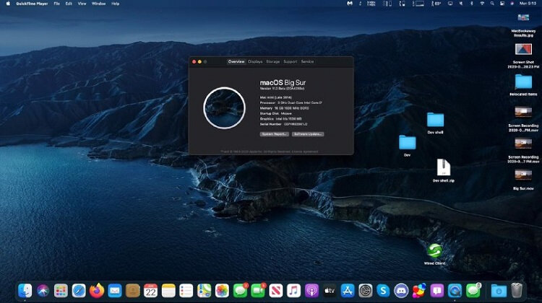Image resolution: width=542 pixels, height=303 pixels.
Task: Open Maps from the Dock
Action: click(205, 291)
